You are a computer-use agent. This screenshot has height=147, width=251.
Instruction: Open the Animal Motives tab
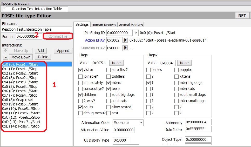click(131, 25)
